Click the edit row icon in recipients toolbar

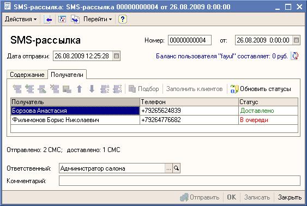[42, 89]
